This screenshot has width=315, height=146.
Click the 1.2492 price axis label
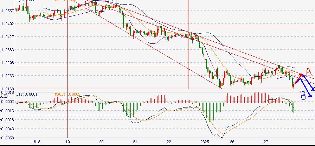coord(7,24)
